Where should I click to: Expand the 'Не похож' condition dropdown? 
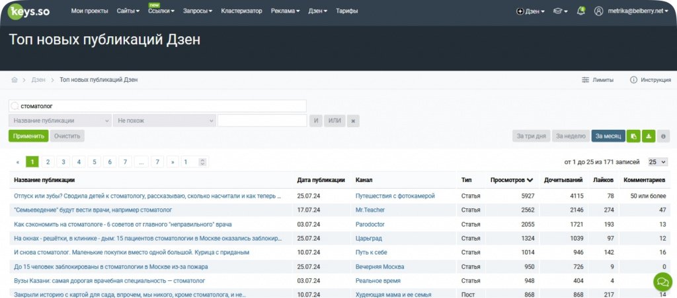tap(165, 121)
